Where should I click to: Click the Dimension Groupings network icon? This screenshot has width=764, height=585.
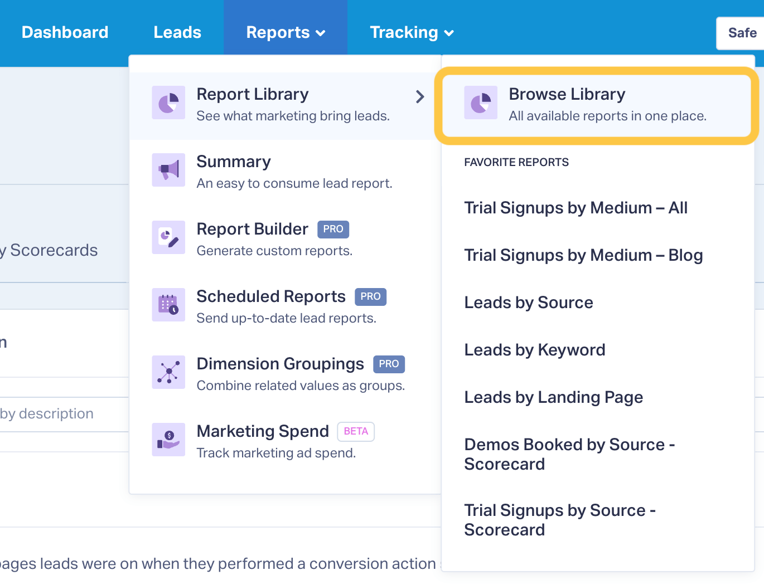tap(168, 372)
